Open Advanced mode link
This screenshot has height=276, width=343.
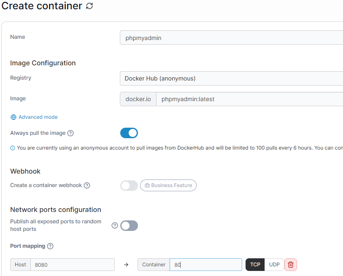tap(38, 117)
